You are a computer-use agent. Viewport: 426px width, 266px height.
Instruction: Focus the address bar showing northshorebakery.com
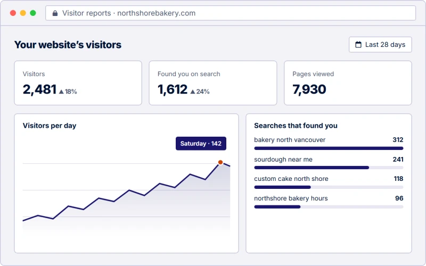(x=231, y=13)
